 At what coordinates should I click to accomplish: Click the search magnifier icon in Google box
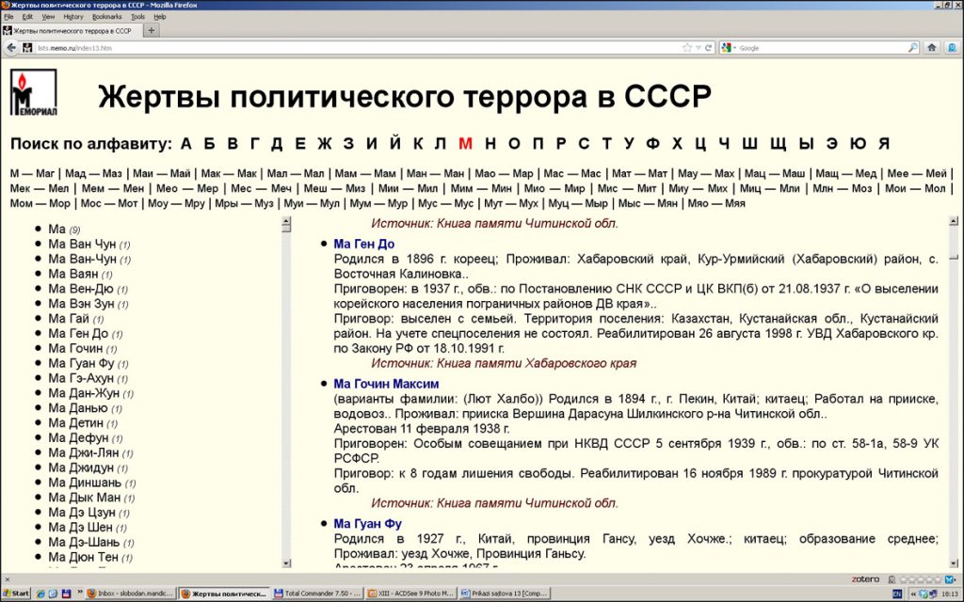[x=912, y=47]
